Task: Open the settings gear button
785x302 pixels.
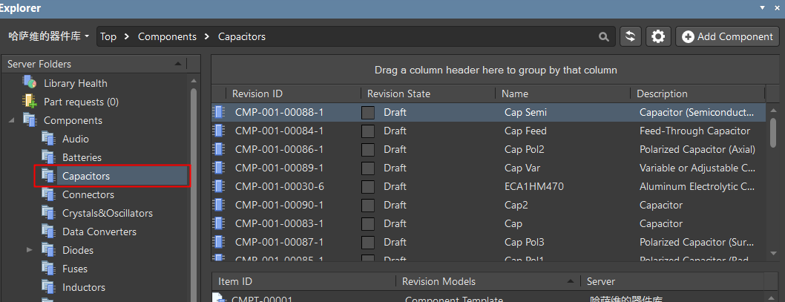Action: pos(658,36)
